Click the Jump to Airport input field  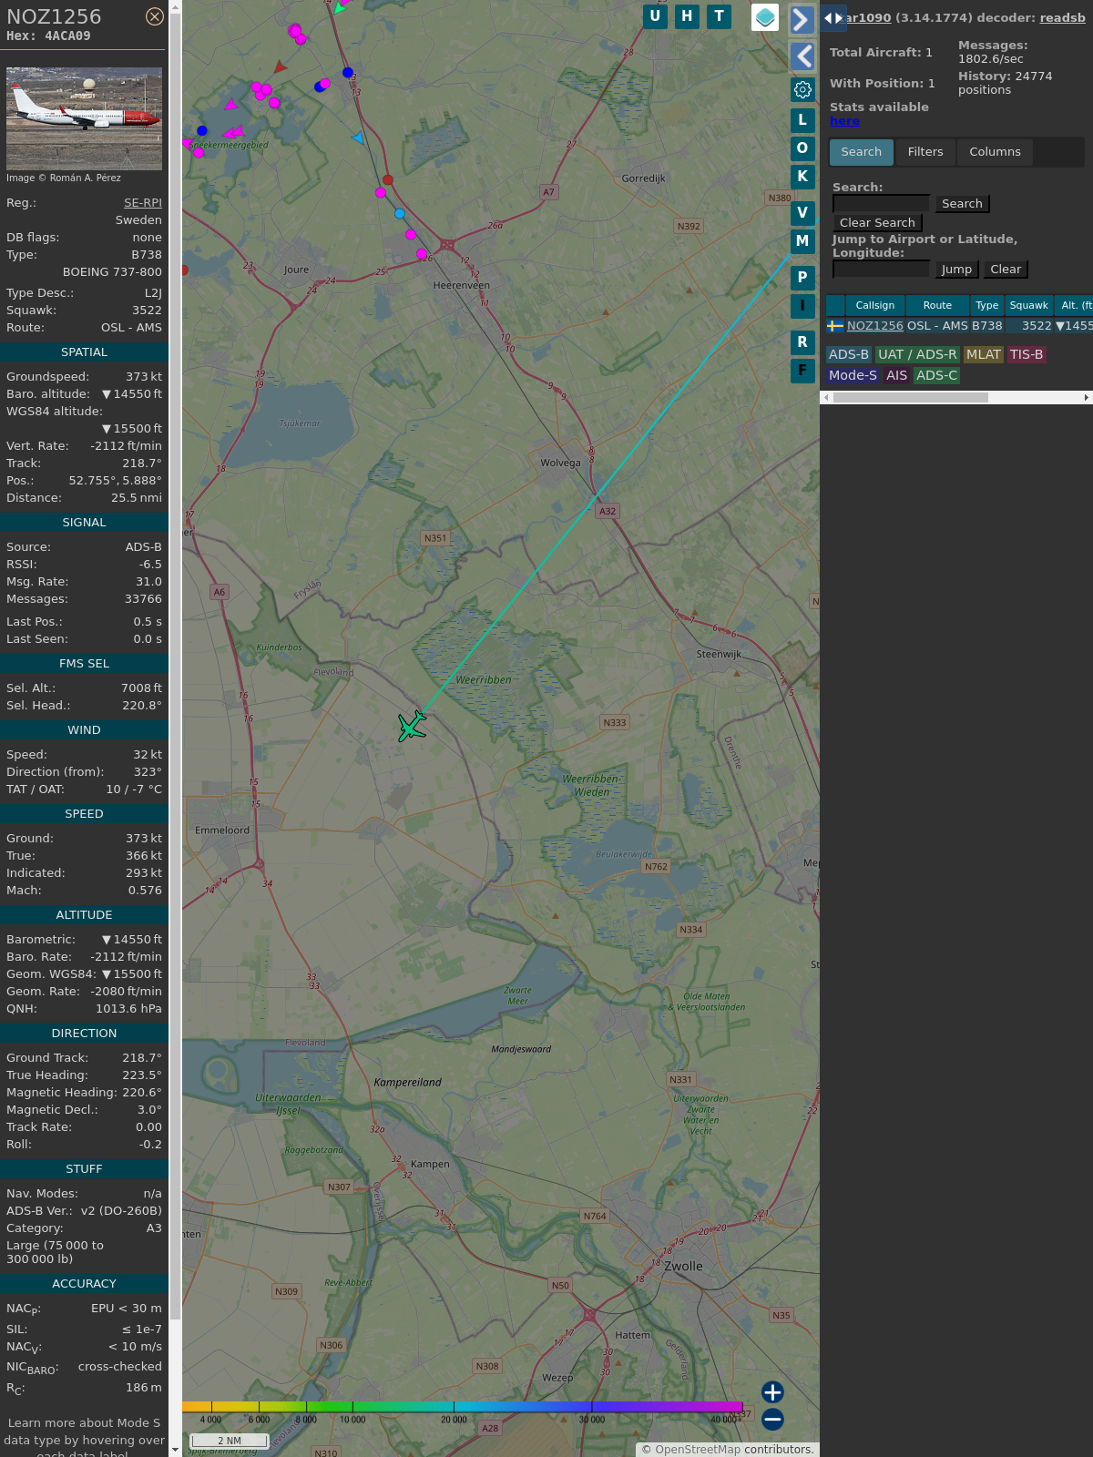[x=881, y=270]
